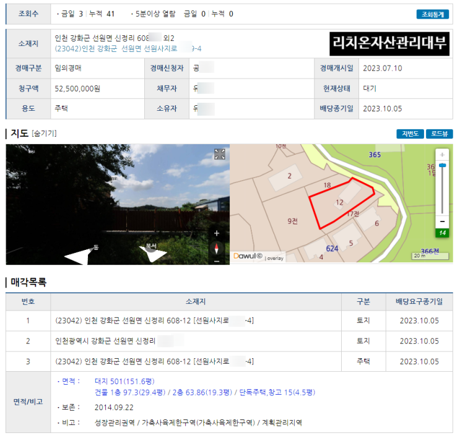Zoom in the road view panorama
Screen dimensions: 460x438
point(217,233)
